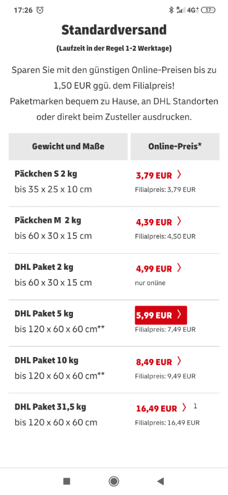Choose the Päckchen M 2 kg row
The width and height of the screenshot is (228, 495).
point(114,228)
